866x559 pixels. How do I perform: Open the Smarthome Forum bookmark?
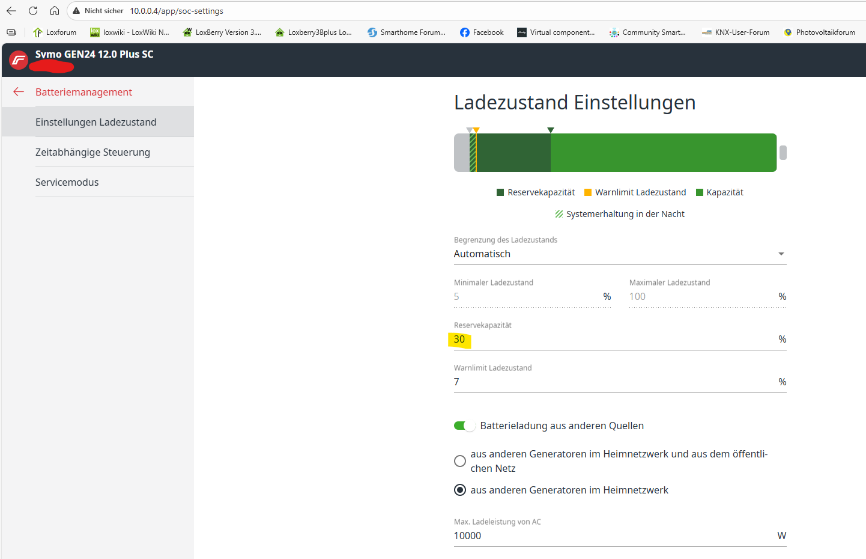click(407, 32)
